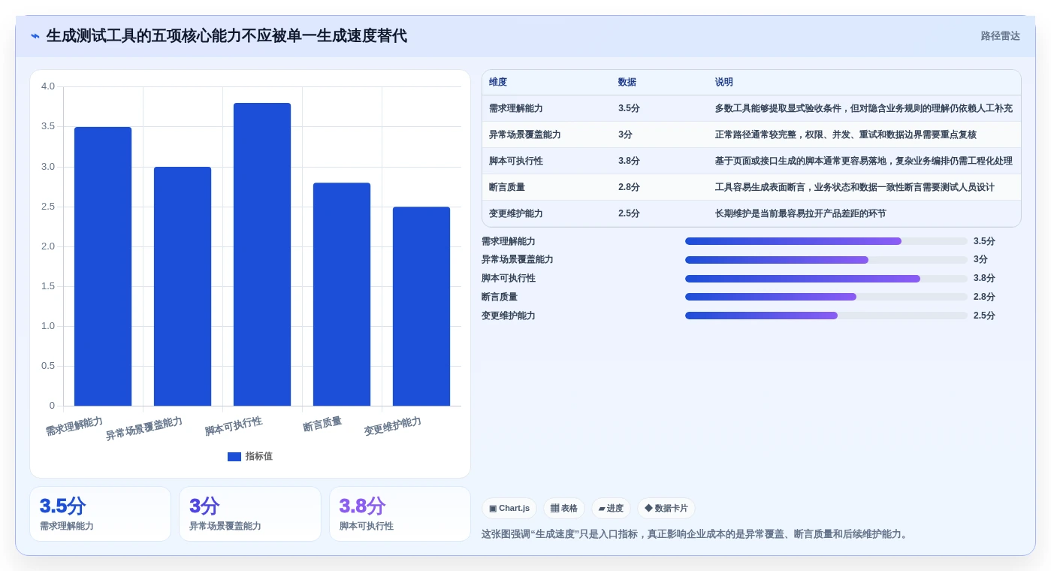Screen dimensions: 1051x571
Task: Select the 进度 chip
Action: pyautogui.click(x=611, y=509)
